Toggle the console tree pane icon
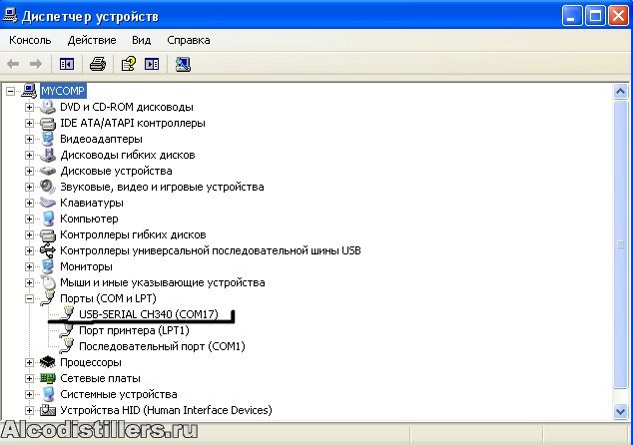633x445 pixels. [67, 64]
